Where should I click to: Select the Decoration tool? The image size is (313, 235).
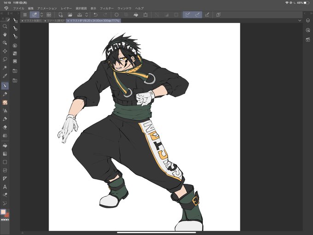[x=5, y=119]
